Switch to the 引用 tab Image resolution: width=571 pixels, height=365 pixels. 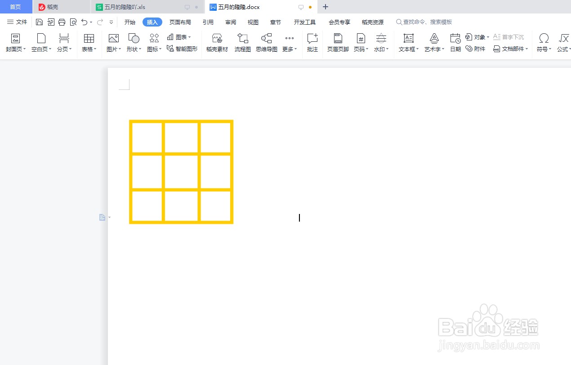[x=208, y=22]
